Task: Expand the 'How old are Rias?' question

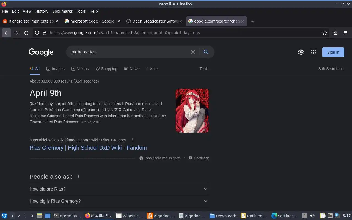Action: 119,189
